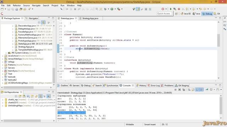This screenshot has height=127, width=227.
Task: Toggle Show Console on Standard Error
Action: 201,90
